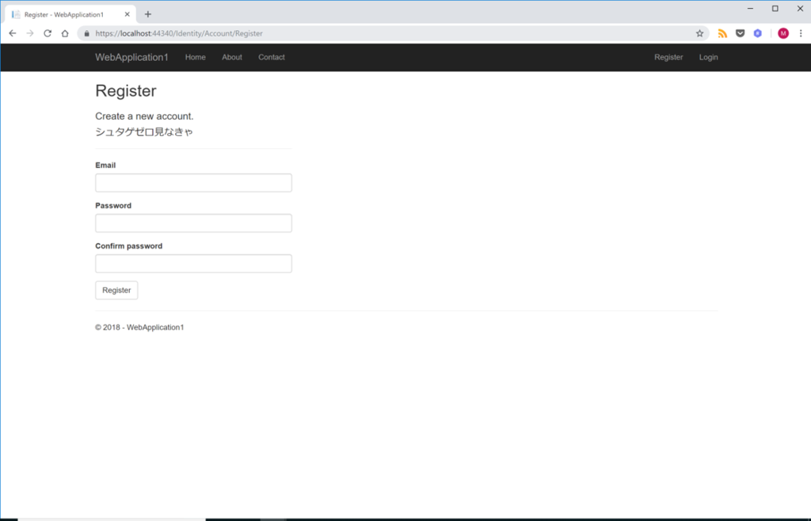Click the Password field label

point(113,205)
